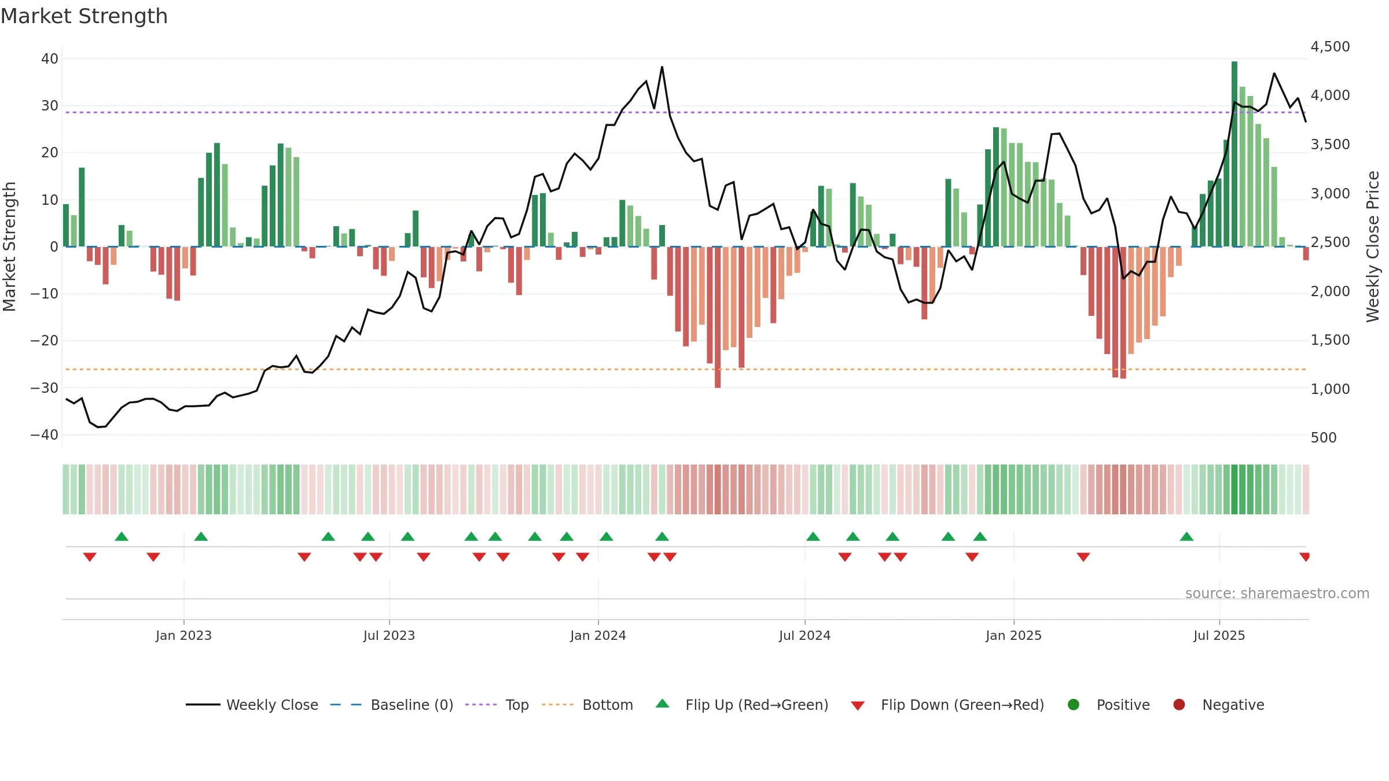The image size is (1389, 781).
Task: Click the Jul 2024 x-axis label
Action: coord(804,635)
